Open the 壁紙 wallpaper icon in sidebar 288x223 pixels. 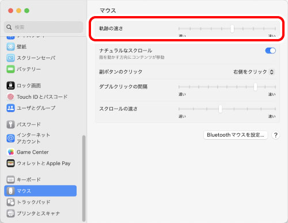tap(10, 47)
